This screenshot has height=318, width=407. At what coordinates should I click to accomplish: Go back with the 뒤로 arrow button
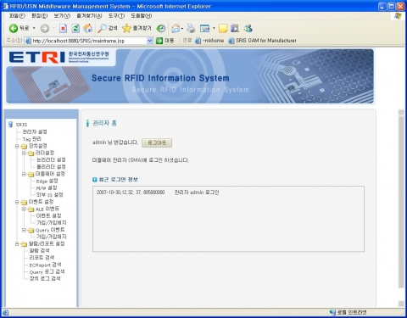[x=19, y=28]
